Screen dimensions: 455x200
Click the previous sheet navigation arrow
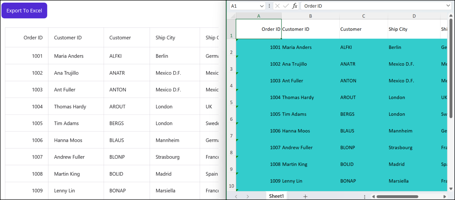[236, 196]
